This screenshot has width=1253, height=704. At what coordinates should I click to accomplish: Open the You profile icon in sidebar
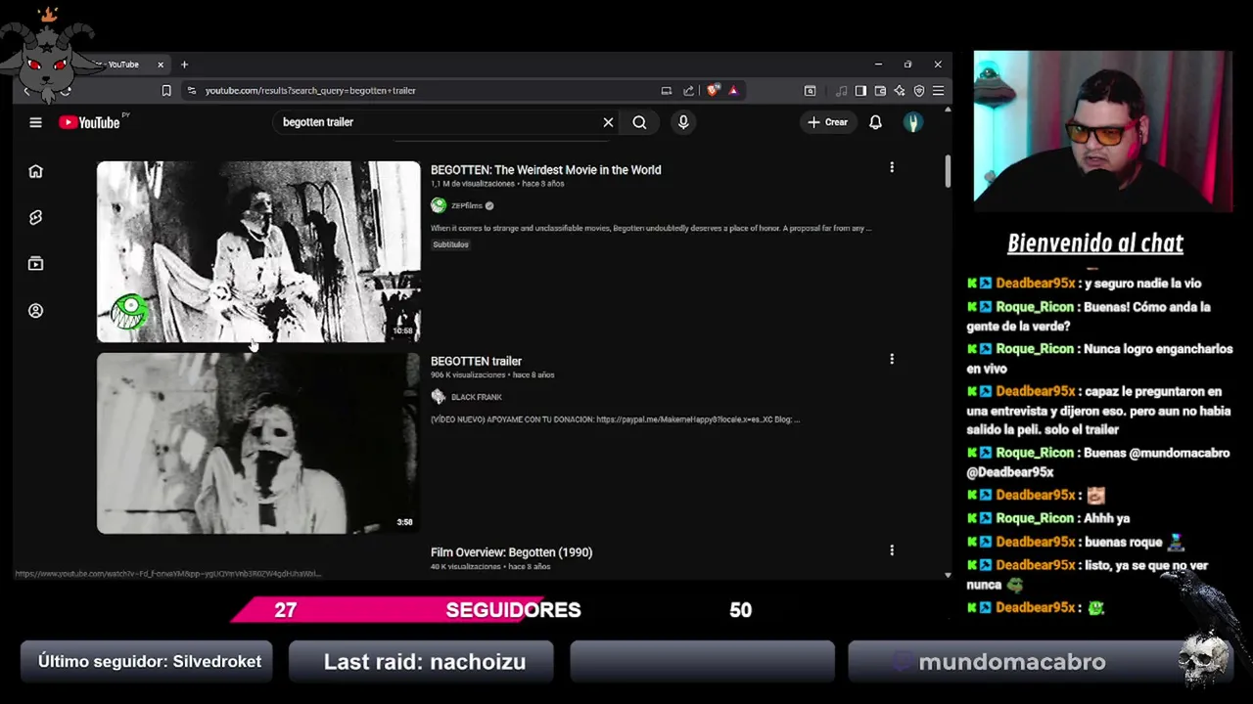[x=35, y=310]
